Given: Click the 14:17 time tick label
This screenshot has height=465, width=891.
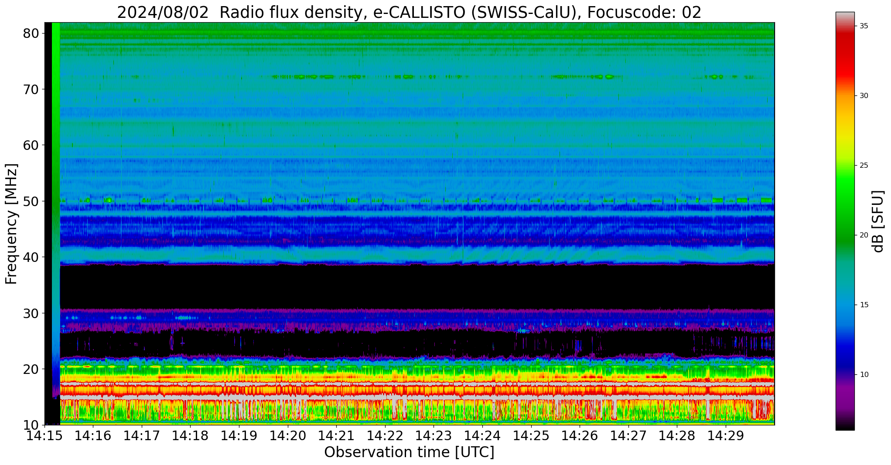Looking at the screenshot, I should (142, 435).
